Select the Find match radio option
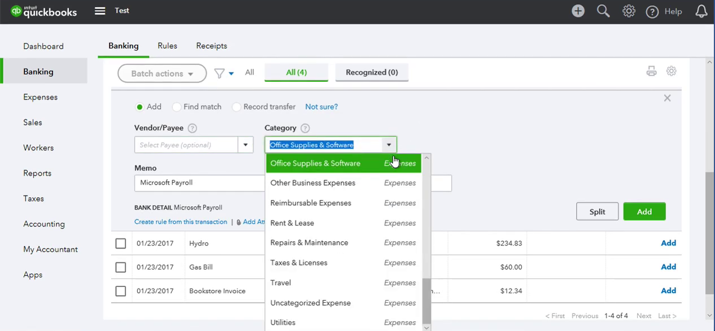The image size is (715, 331). (x=177, y=107)
